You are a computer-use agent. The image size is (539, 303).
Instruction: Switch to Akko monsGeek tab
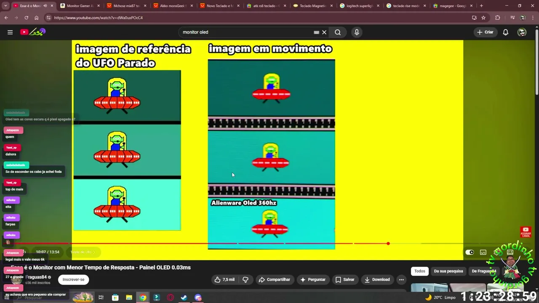click(173, 6)
